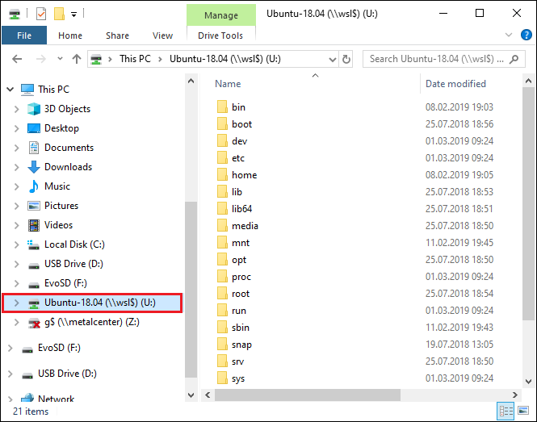Expand the 3D Objects tree node
Screen dimensions: 537x422
16,109
